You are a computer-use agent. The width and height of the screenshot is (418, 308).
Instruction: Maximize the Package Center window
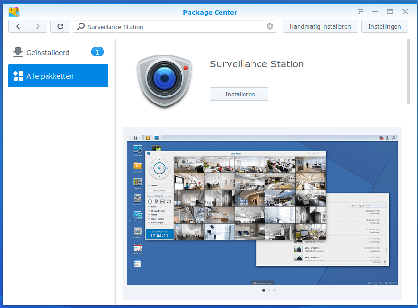[x=390, y=12]
